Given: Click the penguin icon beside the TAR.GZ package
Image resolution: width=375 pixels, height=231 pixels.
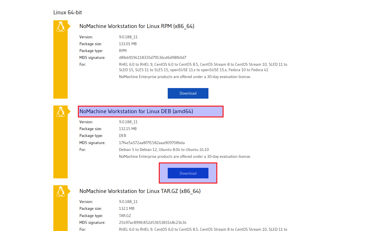Looking at the screenshot, I should (60, 192).
